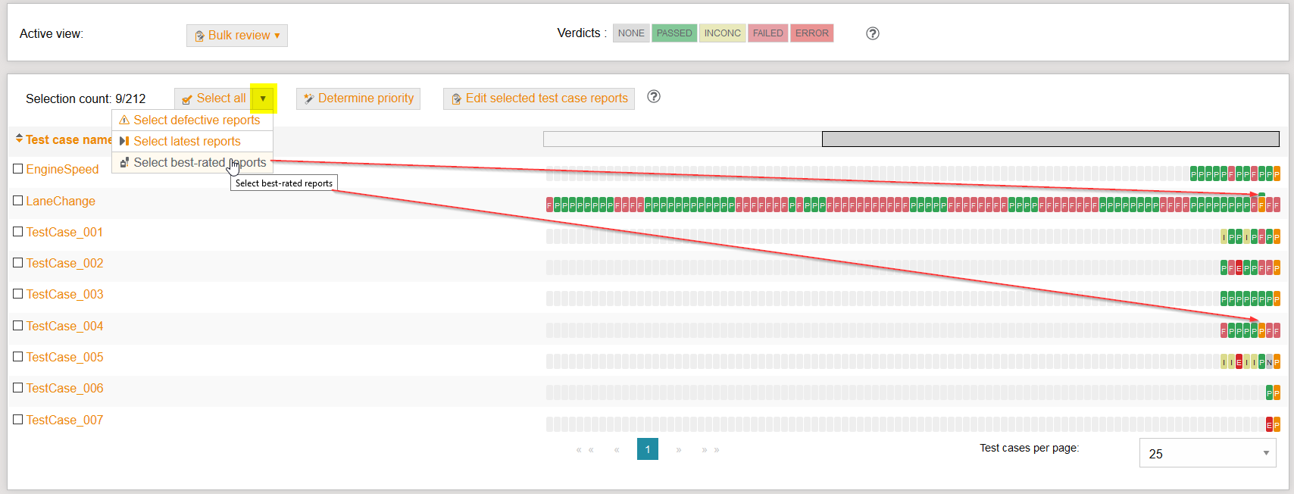
Task: Open the Bulk review view dropdown
Action: [x=237, y=36]
